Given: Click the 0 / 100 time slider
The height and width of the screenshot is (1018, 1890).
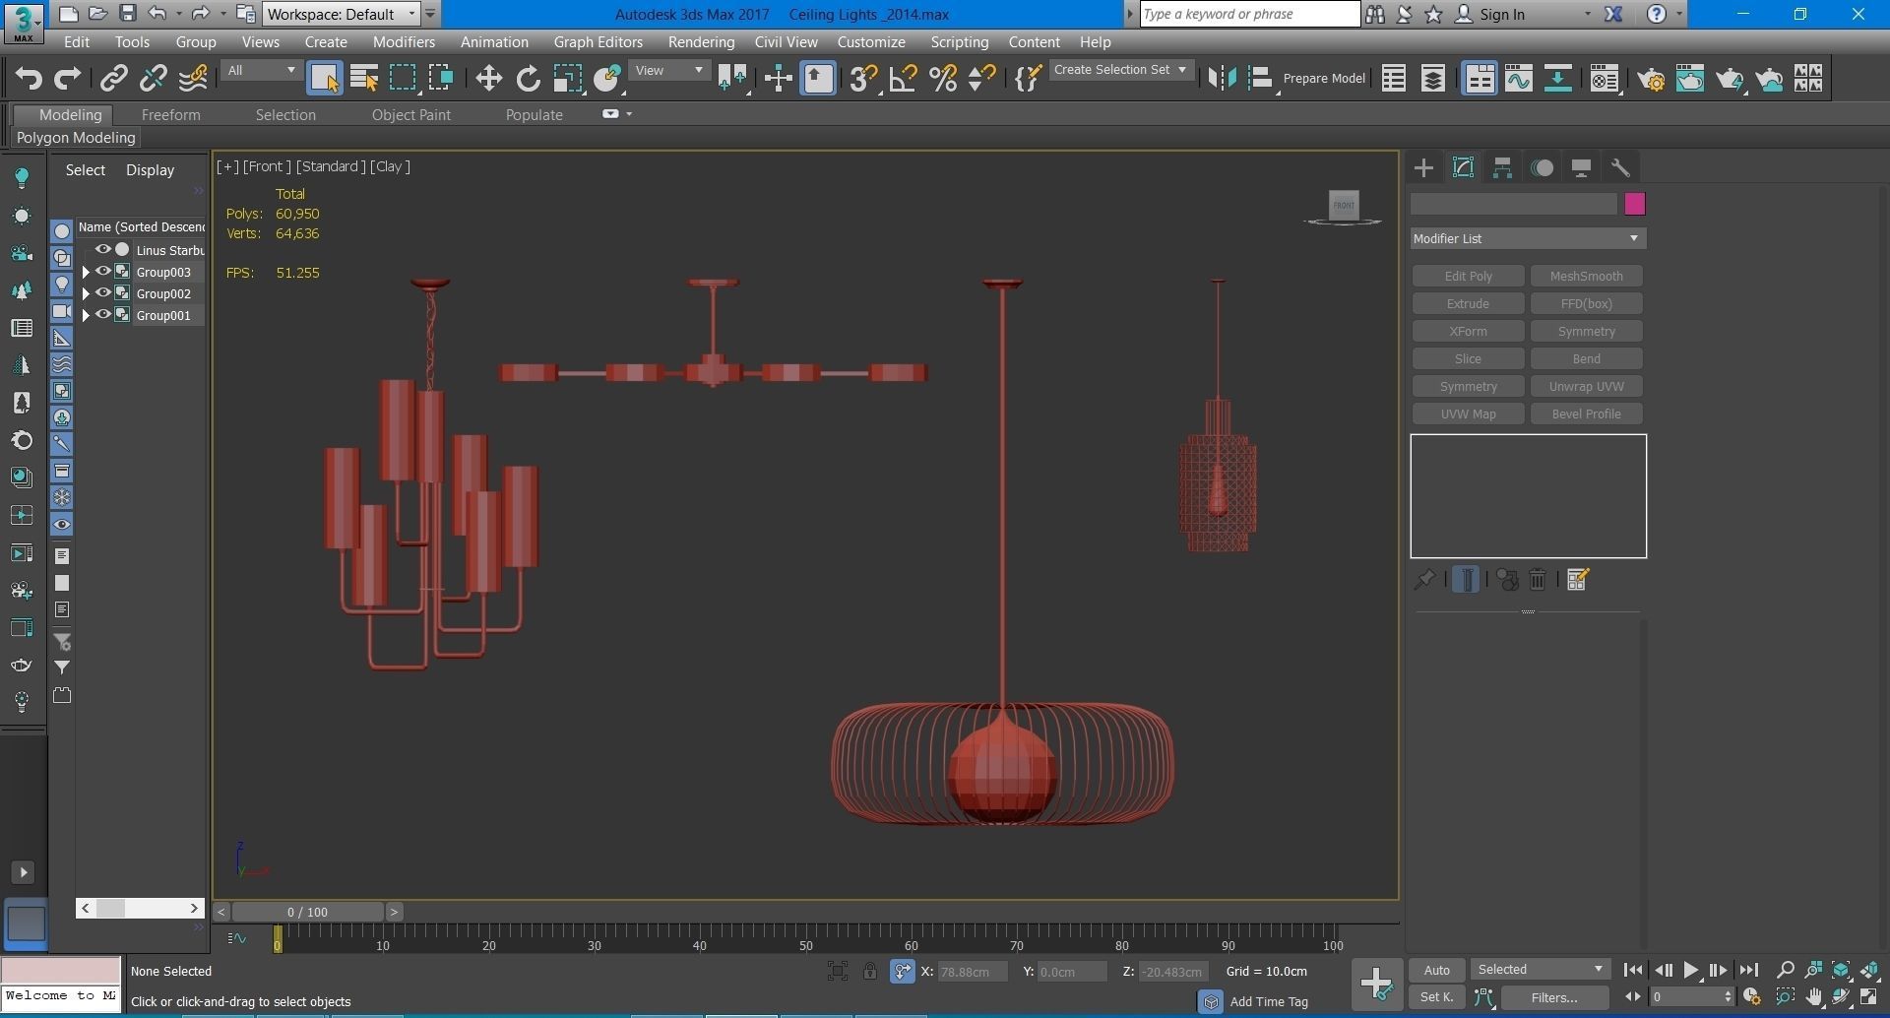Looking at the screenshot, I should click(x=308, y=913).
